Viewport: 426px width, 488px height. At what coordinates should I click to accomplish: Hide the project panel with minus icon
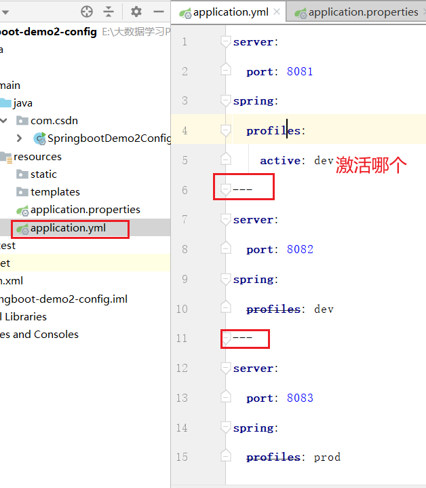click(x=159, y=12)
